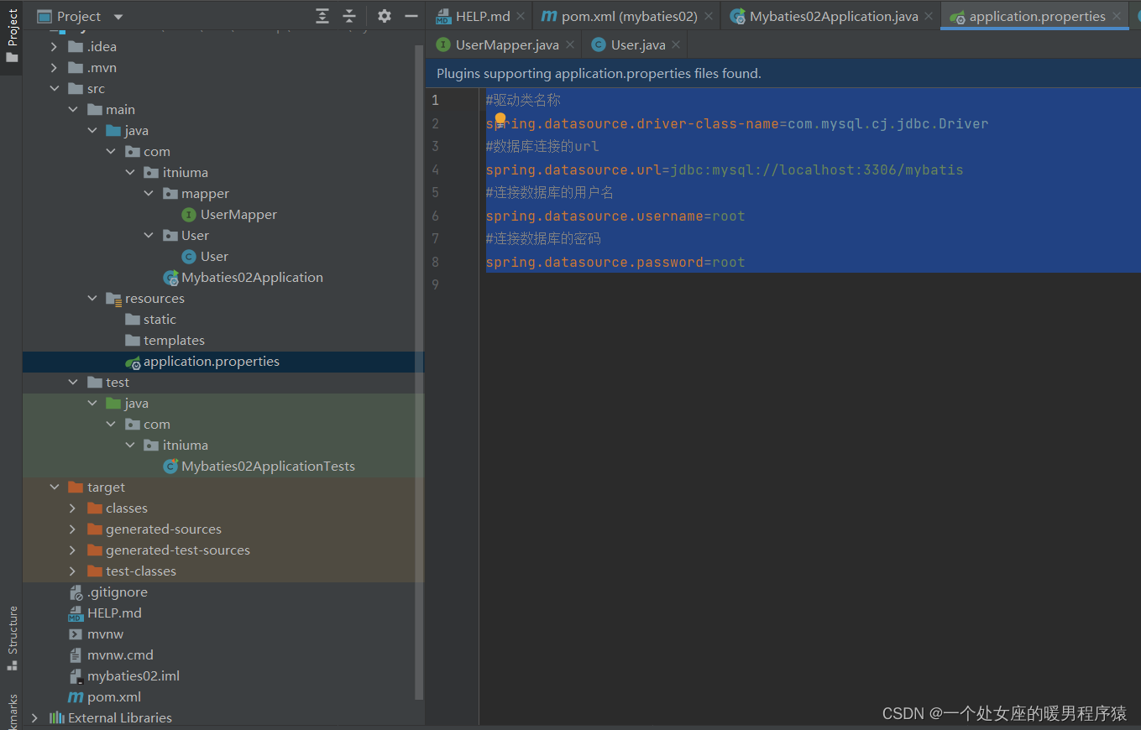This screenshot has height=730, width=1141.
Task: Open the Project view dropdown
Action: click(118, 17)
